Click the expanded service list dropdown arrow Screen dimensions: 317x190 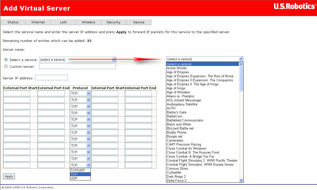tap(241, 59)
